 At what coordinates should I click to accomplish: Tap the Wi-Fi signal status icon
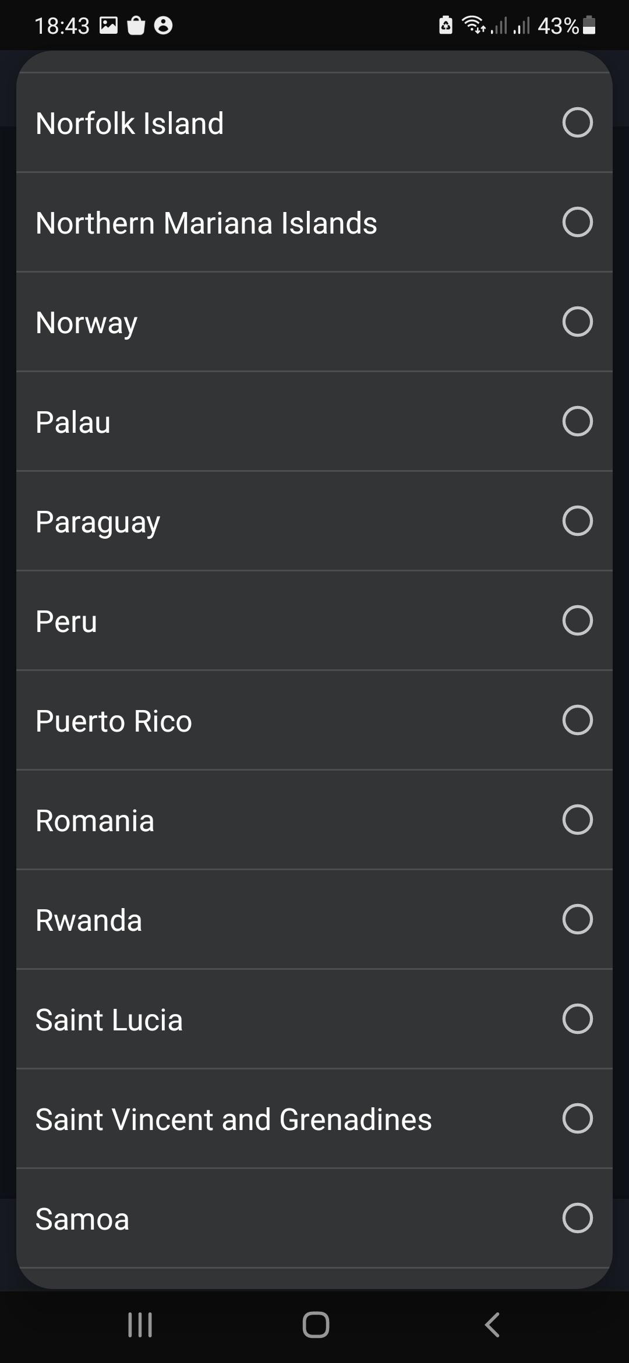coord(473,25)
